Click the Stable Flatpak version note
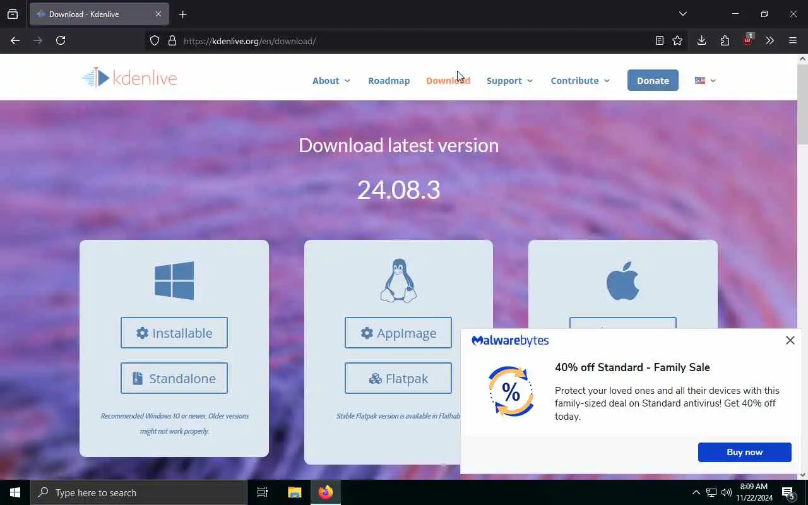This screenshot has width=808, height=505. (x=399, y=416)
